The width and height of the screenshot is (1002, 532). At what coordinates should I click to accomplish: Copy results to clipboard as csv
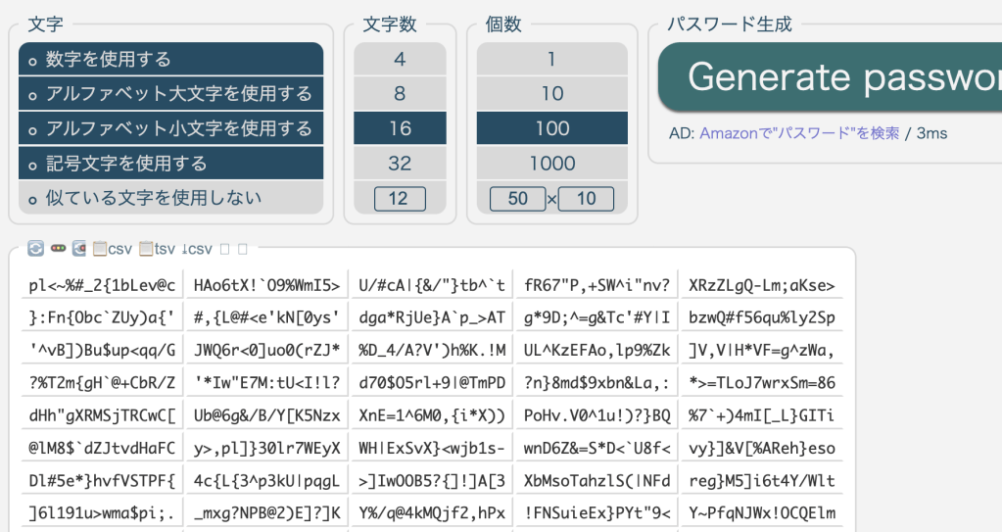click(112, 249)
